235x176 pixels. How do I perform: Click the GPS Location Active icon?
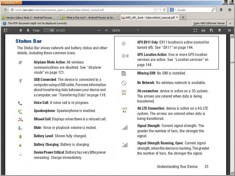[x=125, y=56]
